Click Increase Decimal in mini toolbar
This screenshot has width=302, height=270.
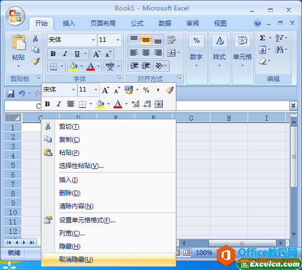pos(136,104)
